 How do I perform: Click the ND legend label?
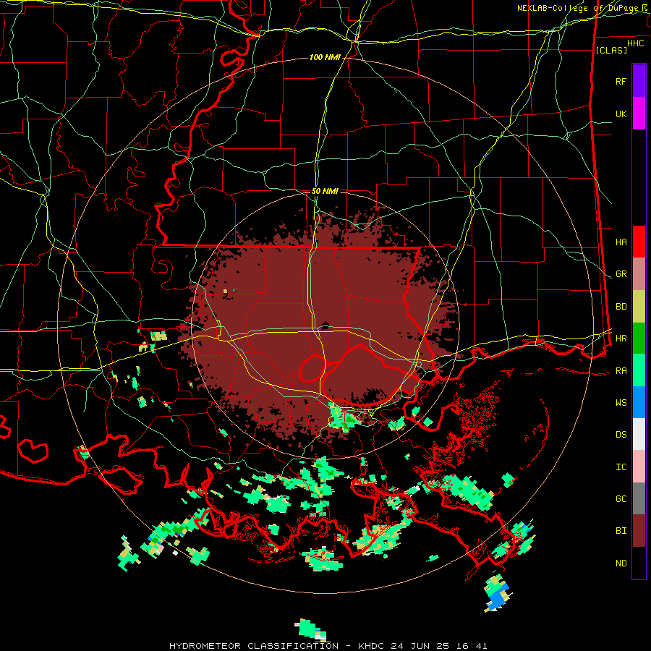tap(621, 563)
